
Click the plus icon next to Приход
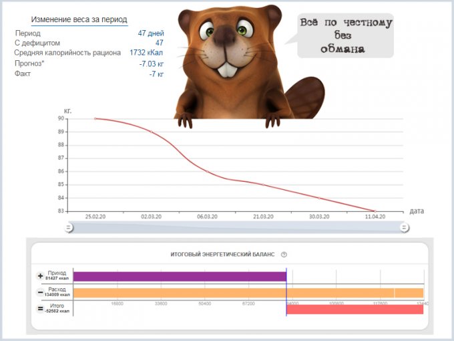tap(40, 275)
